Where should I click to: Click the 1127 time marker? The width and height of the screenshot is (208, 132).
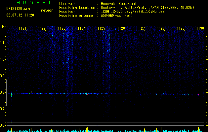click(141, 28)
